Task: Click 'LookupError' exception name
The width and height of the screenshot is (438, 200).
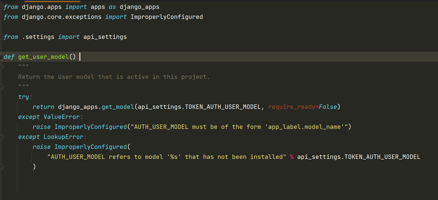Action: point(63,137)
